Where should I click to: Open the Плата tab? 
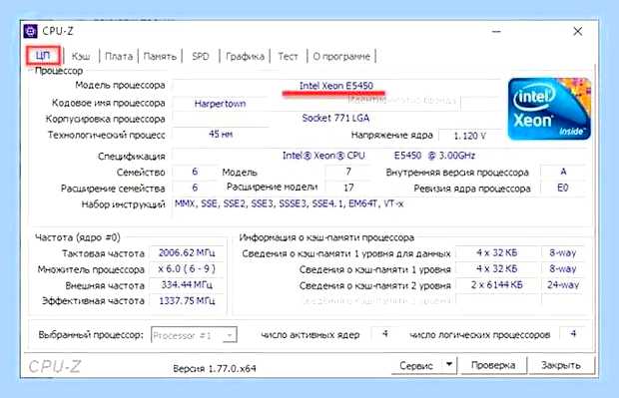(119, 57)
